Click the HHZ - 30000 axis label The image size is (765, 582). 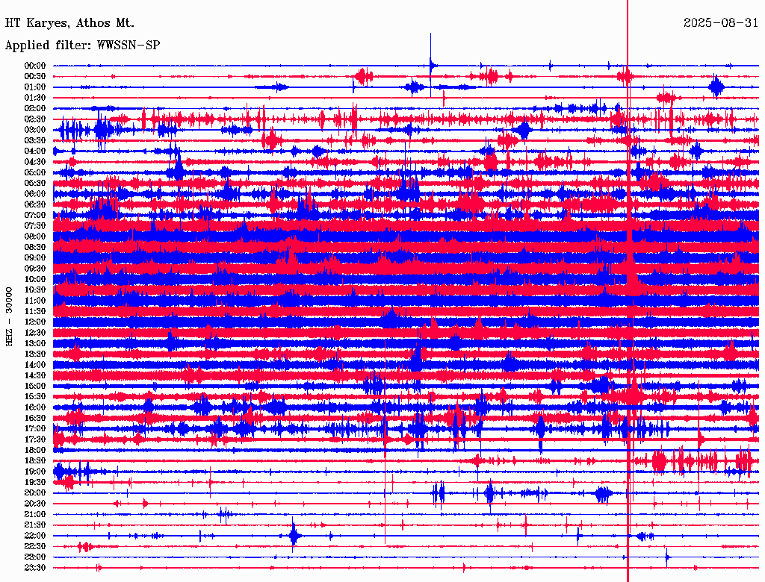pyautogui.click(x=9, y=316)
